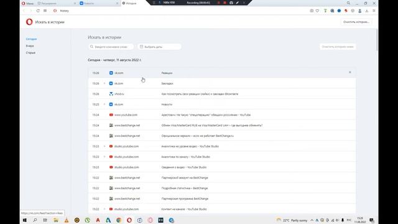398x224 pixels.
Task: Click the vhod.ru favicon icon
Action: 111,94
